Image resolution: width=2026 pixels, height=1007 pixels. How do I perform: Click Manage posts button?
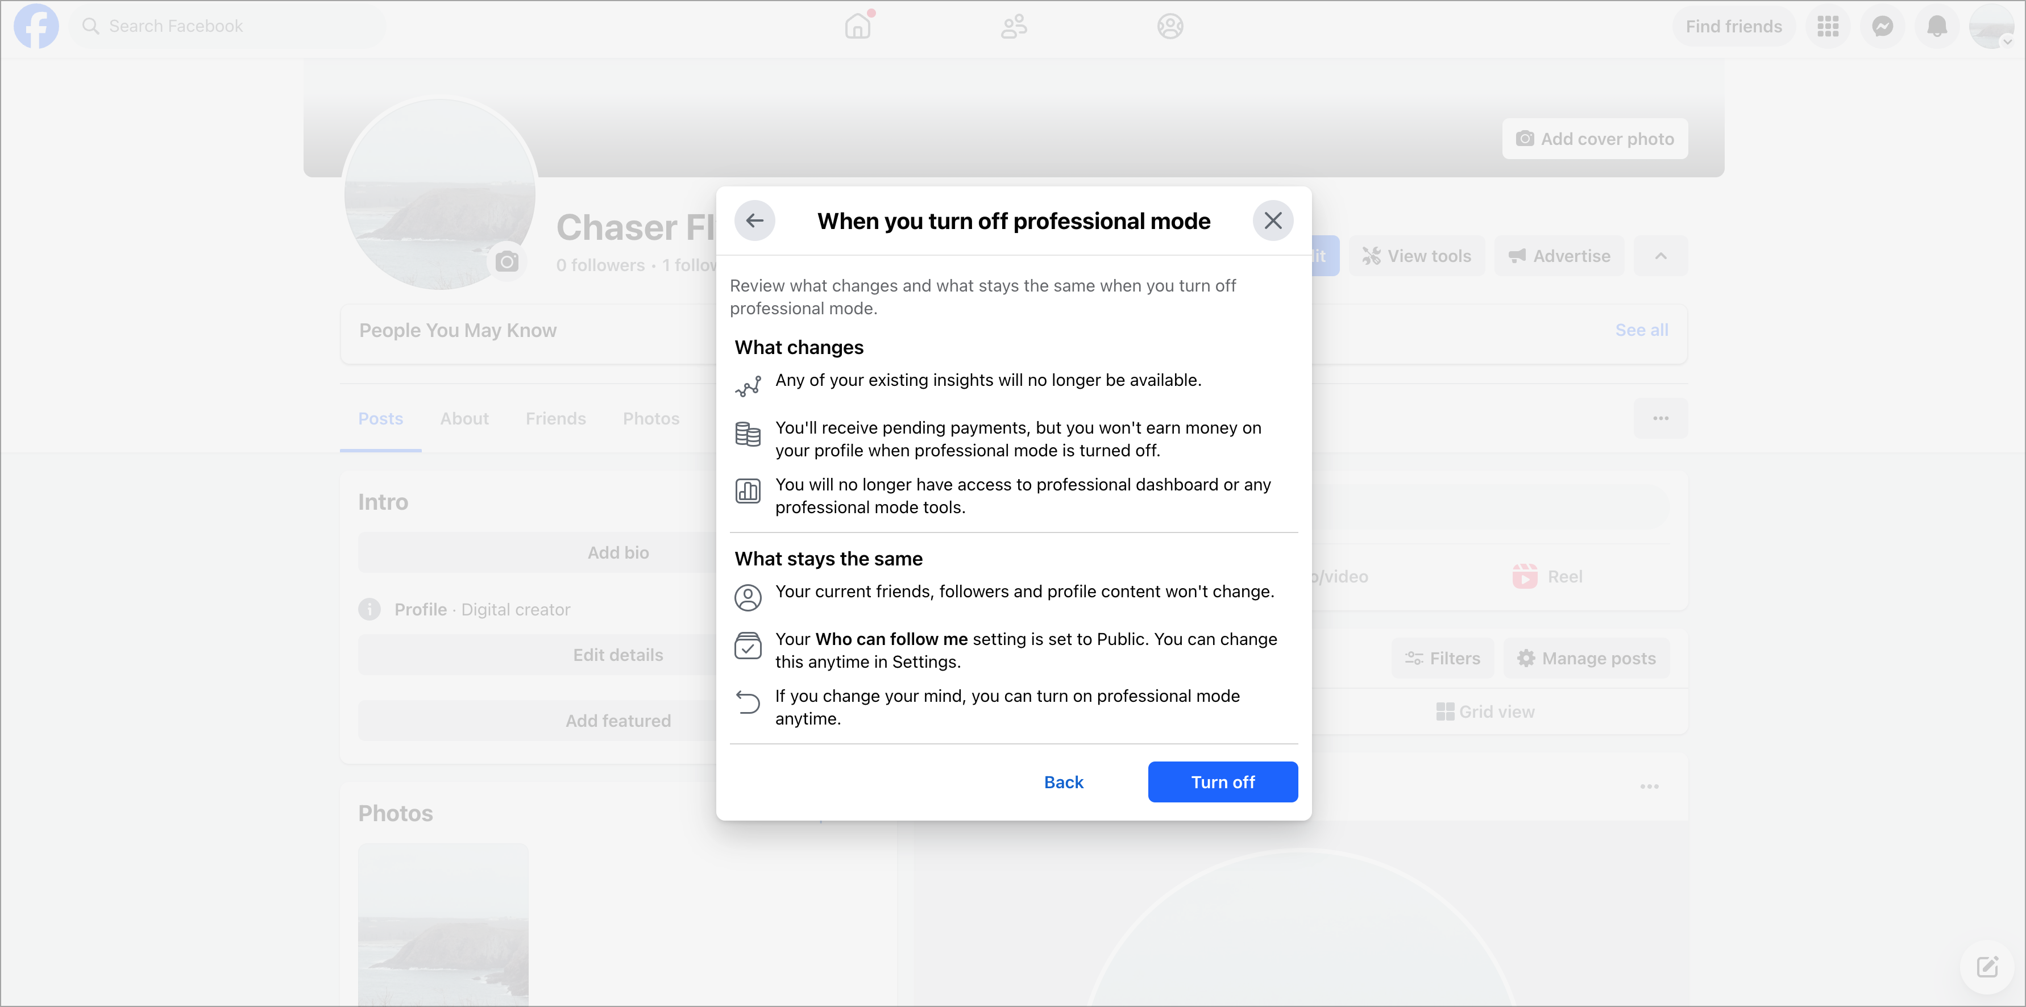coord(1587,658)
